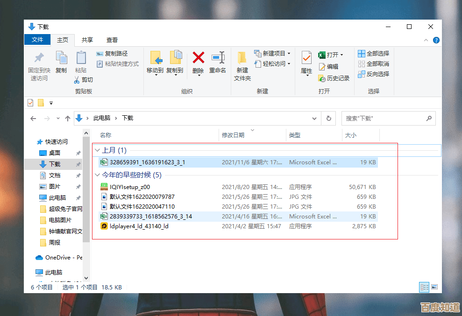Click Select All (全部选择) option

point(374,54)
